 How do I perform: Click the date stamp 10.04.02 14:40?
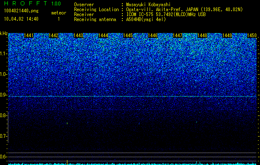pos(21,19)
